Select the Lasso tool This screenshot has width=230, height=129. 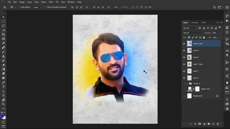pyautogui.click(x=3, y=26)
